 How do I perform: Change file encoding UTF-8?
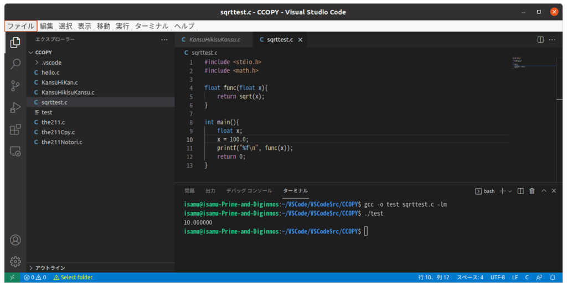click(x=498, y=277)
